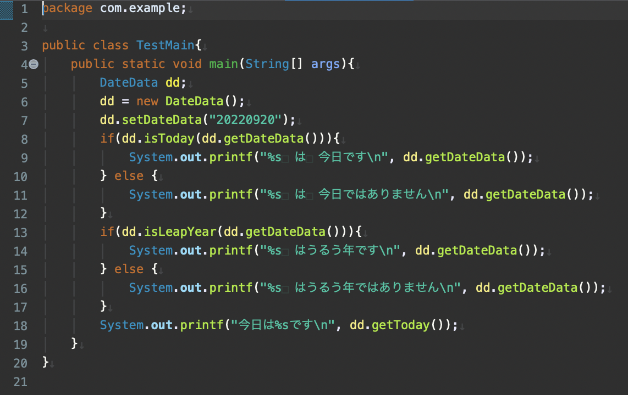Click 'はうるう年ではありません' string on line 16
628x395 pixels.
pyautogui.click(x=367, y=288)
